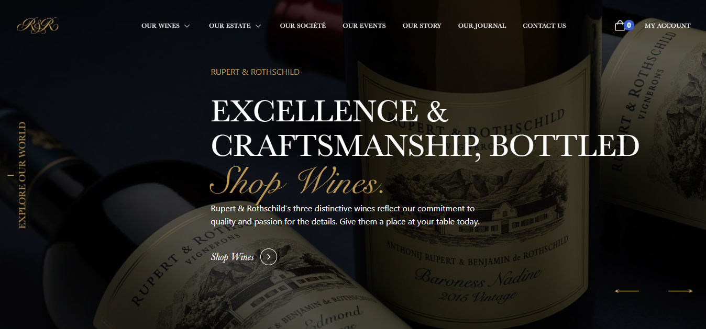Click the circled arrow beside Shop Wines
This screenshot has height=329, width=706.
click(269, 257)
